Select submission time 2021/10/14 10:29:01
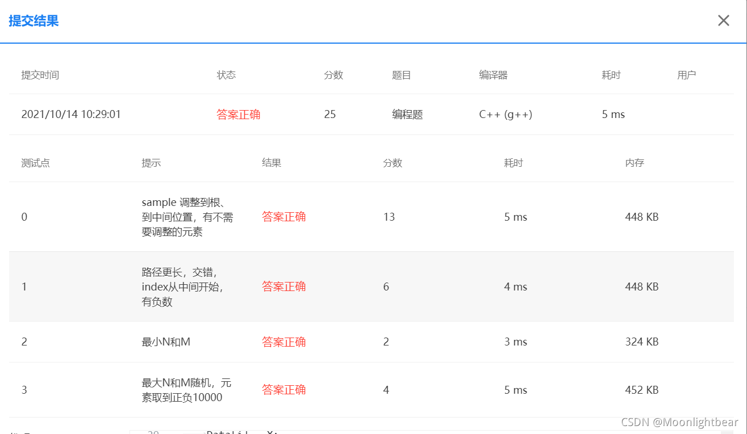The height and width of the screenshot is (434, 747). [x=71, y=115]
